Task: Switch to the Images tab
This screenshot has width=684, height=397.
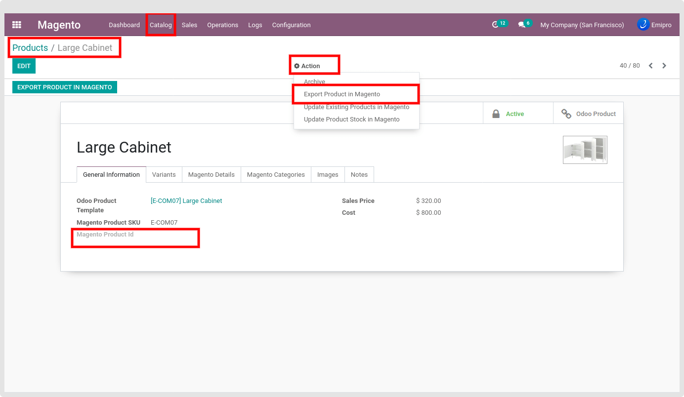Action: pyautogui.click(x=328, y=174)
